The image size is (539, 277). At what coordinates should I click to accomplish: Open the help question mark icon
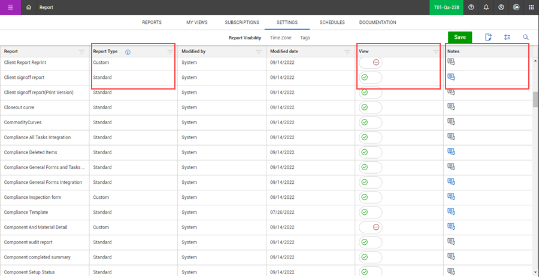[x=471, y=7]
